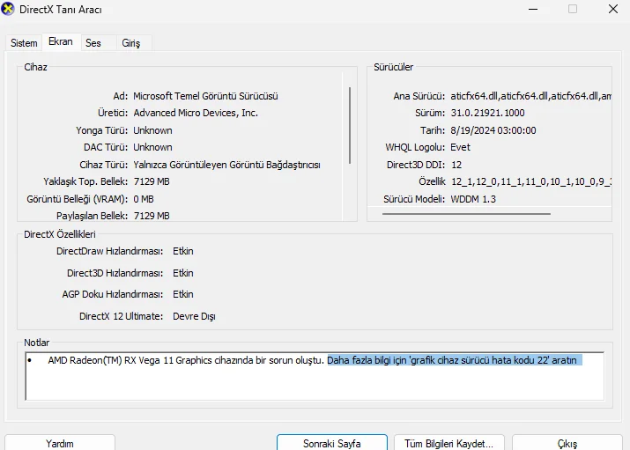The width and height of the screenshot is (630, 450).
Task: Click 'Microsoft Temel Görüntü Sürücüsü' device name
Action: (205, 96)
